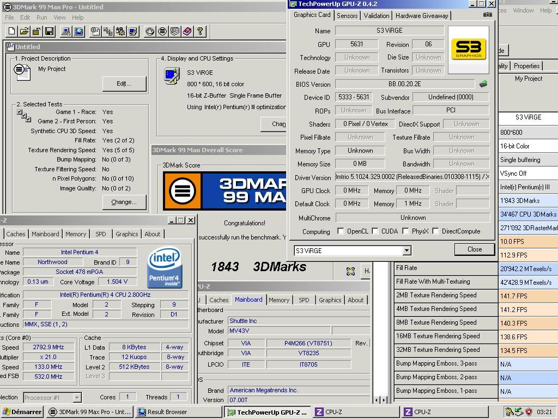Click the BIOS save chip icon in GPU-Z
The height and width of the screenshot is (419, 558).
click(x=483, y=84)
